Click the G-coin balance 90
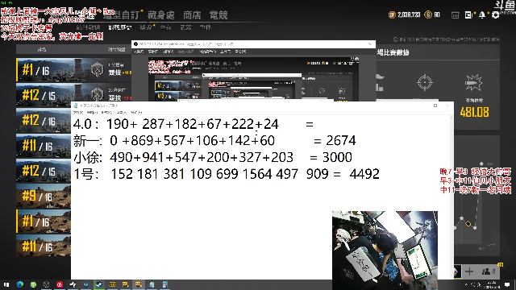516x290 pixels. tap(437, 14)
